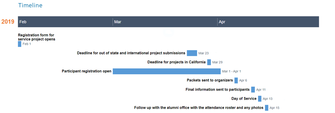Click the Feb month header
This screenshot has width=335, height=113.
23,22
